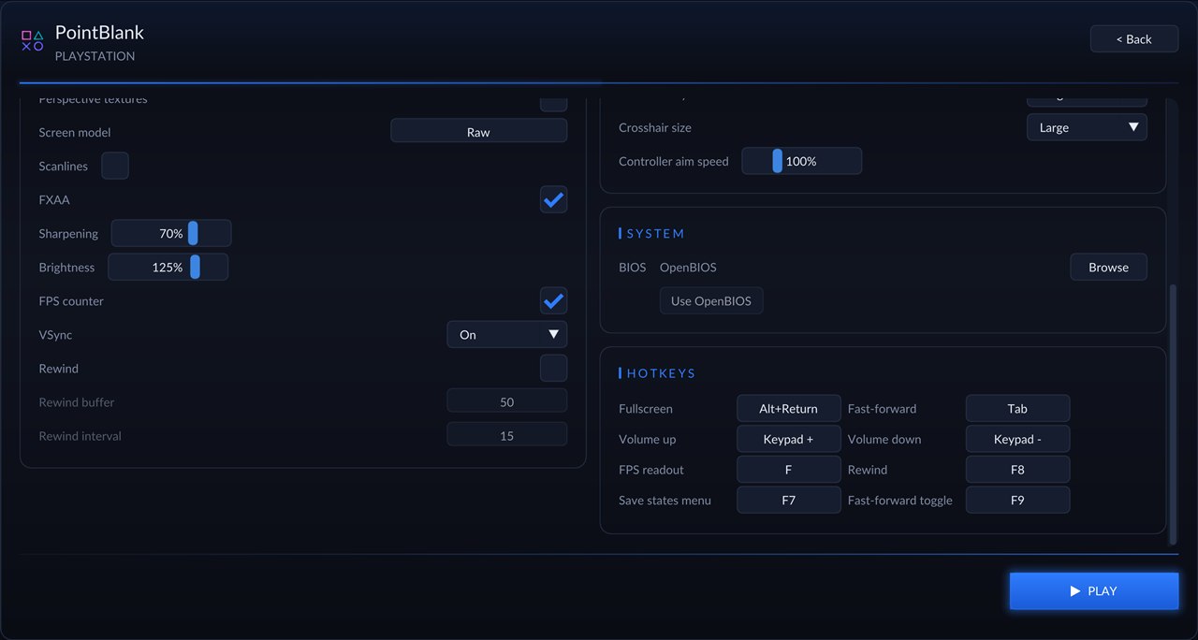Rebind the FPS readout hotkey F

(x=788, y=470)
